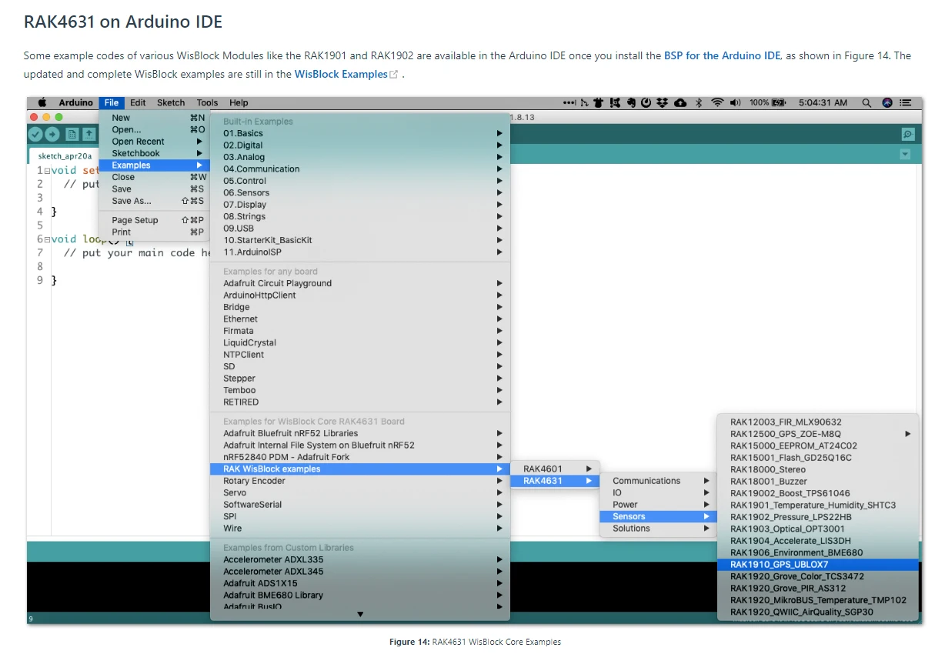Expand the RAK4601 submenu
This screenshot has height=671, width=952.
pos(555,469)
